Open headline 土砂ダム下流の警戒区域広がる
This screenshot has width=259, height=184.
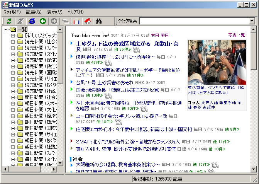click(x=127, y=46)
